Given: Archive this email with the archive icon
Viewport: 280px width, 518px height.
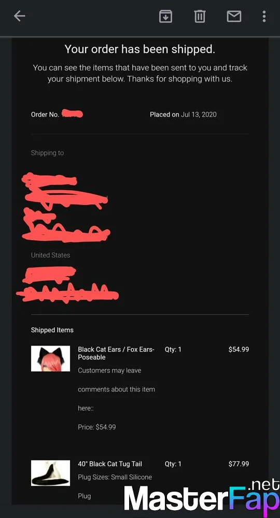Looking at the screenshot, I should click(x=165, y=16).
